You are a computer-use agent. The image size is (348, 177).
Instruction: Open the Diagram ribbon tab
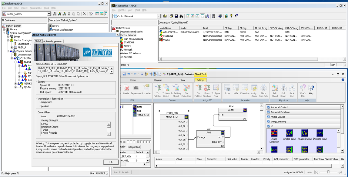pos(158,80)
